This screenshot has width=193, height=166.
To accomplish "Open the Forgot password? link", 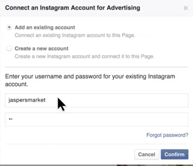I will coord(167,135).
